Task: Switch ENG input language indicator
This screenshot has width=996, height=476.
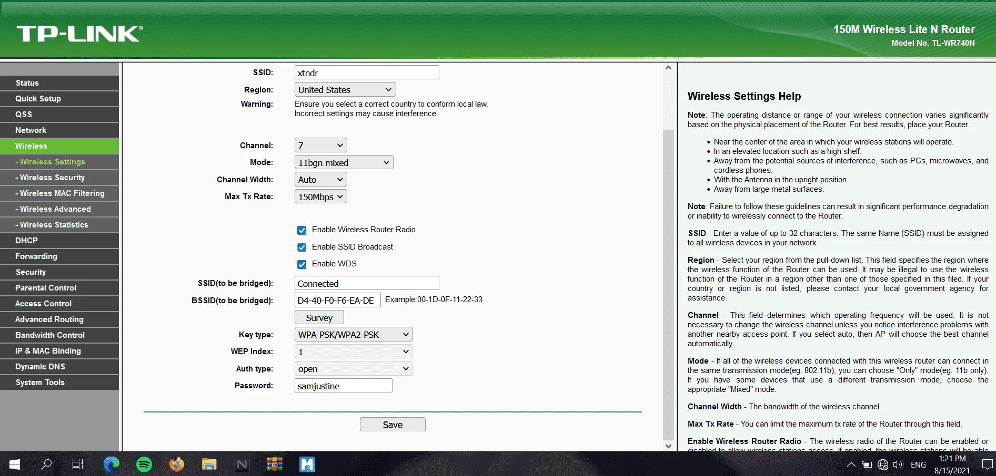Action: coord(918,464)
